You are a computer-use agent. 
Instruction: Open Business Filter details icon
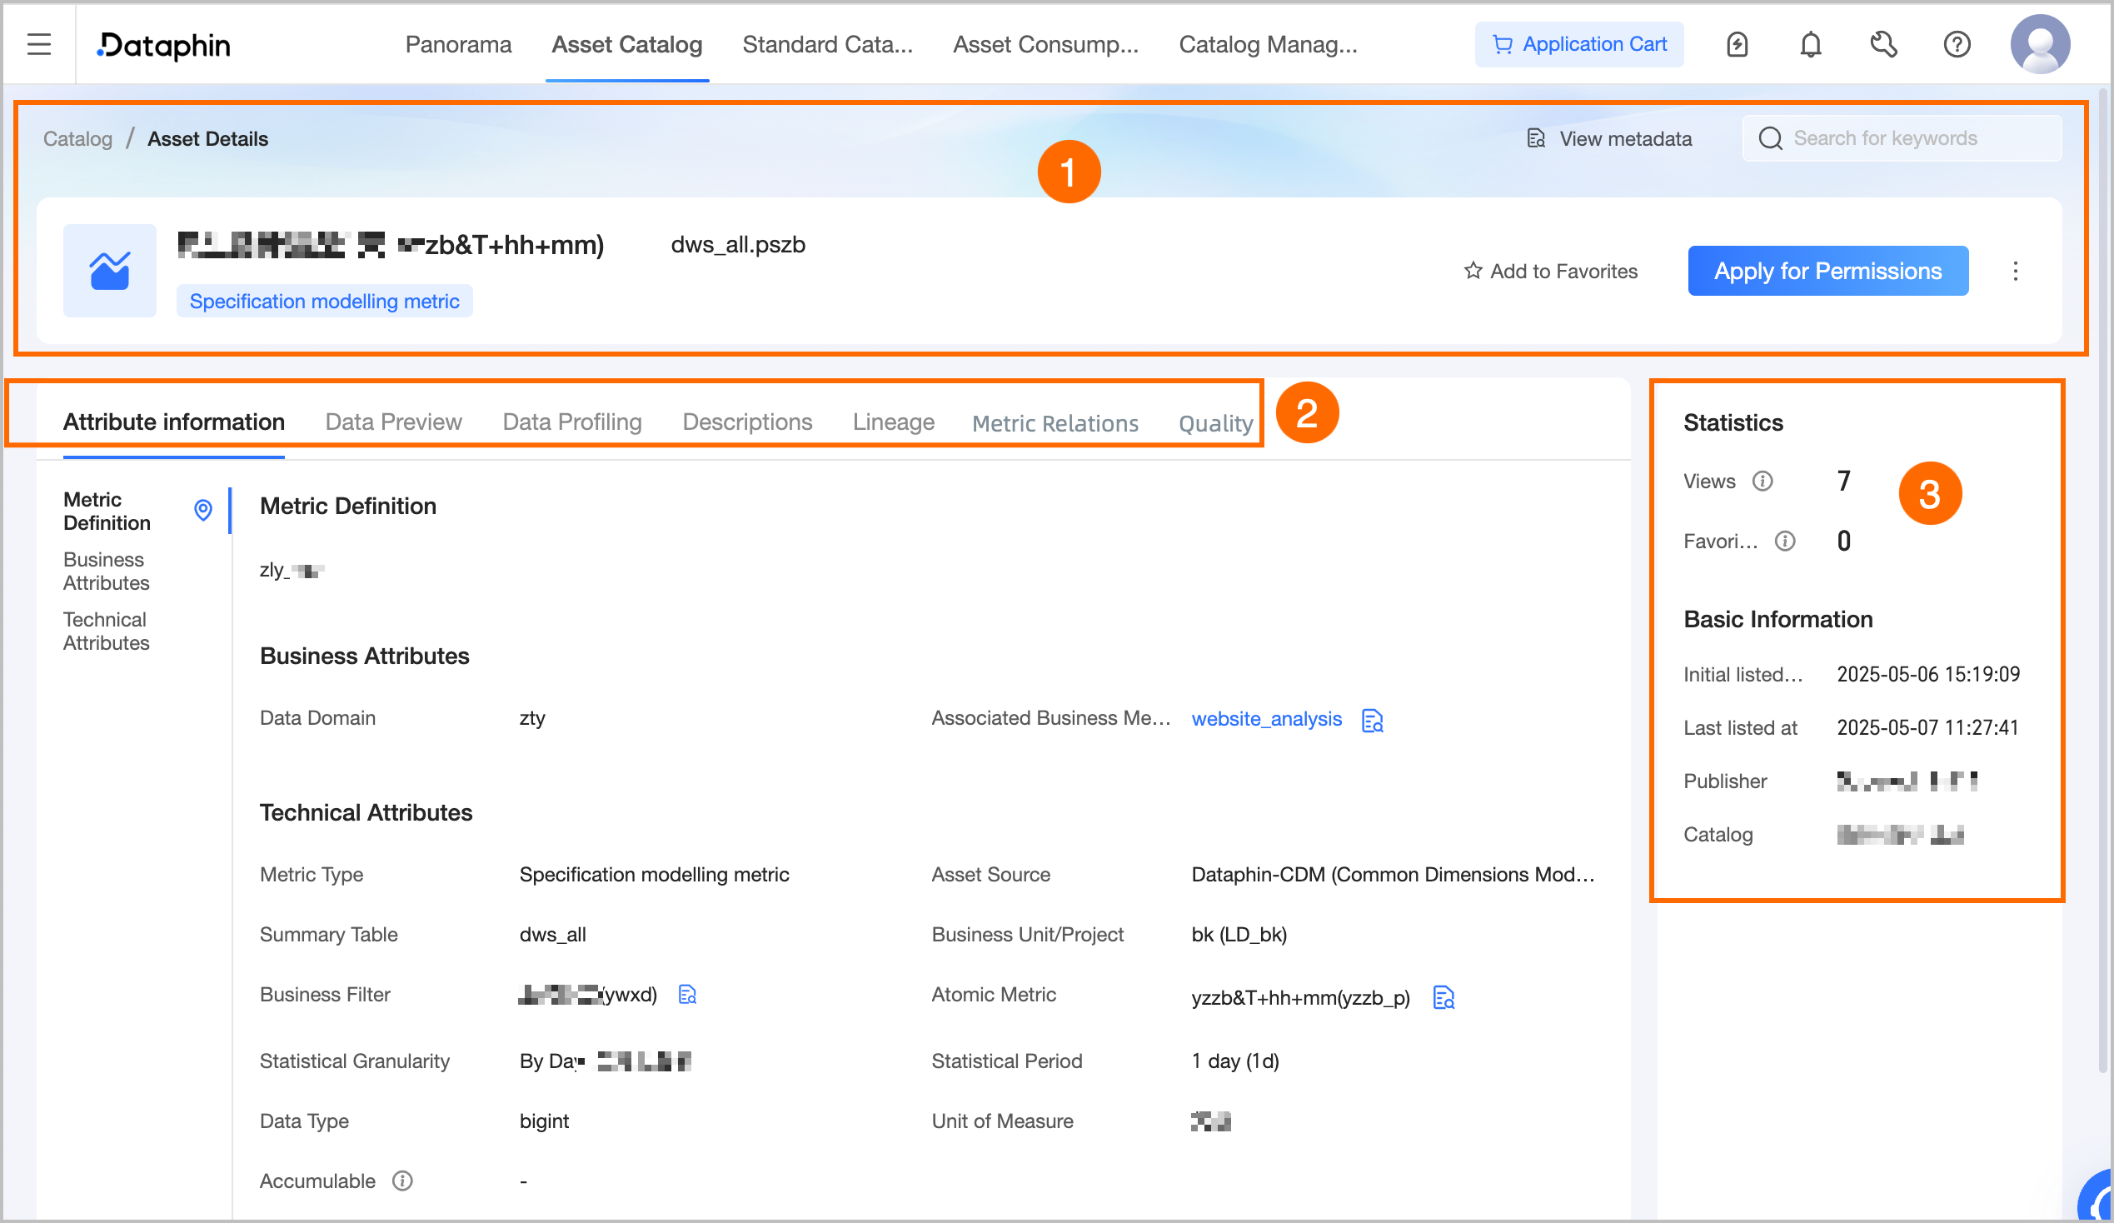coord(687,995)
